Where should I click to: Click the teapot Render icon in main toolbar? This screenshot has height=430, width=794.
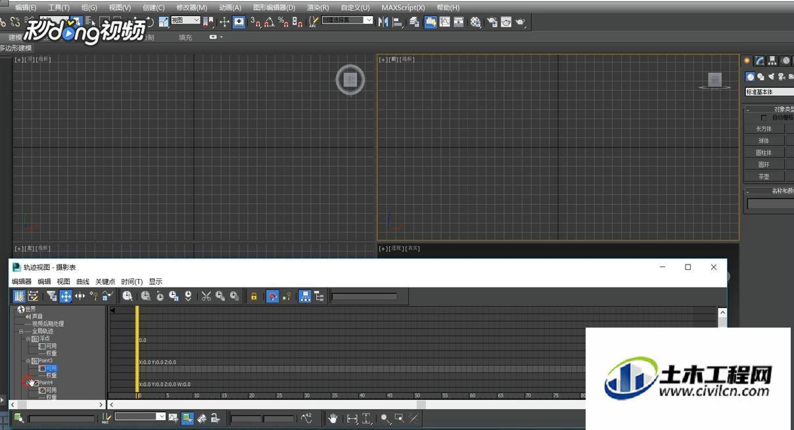tap(521, 22)
